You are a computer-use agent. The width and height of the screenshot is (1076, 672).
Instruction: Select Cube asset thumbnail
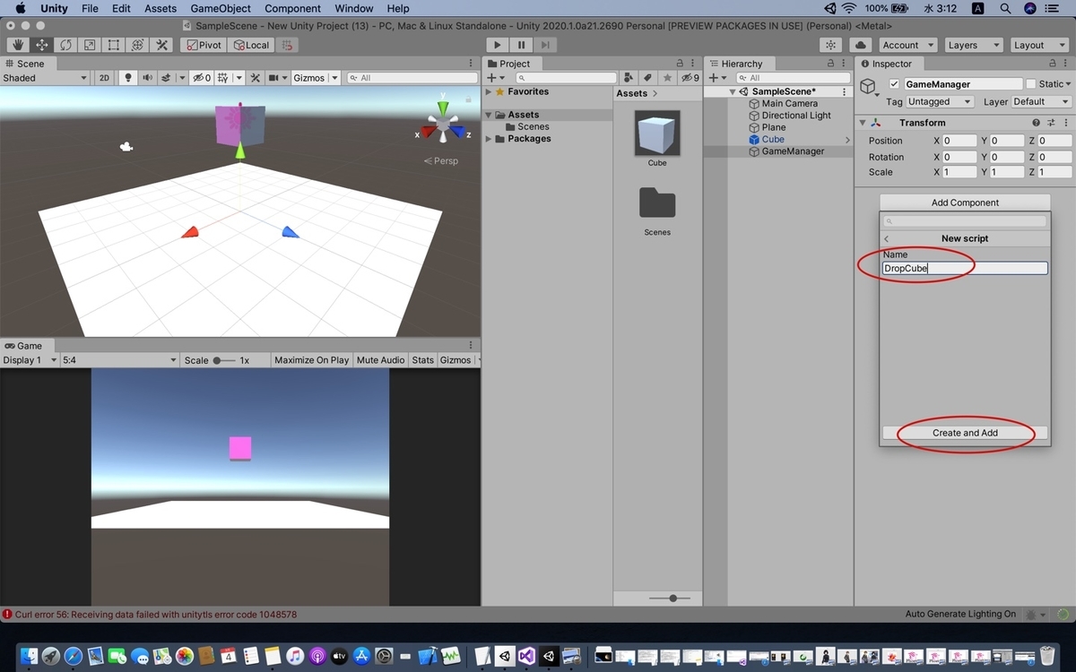coord(657,134)
